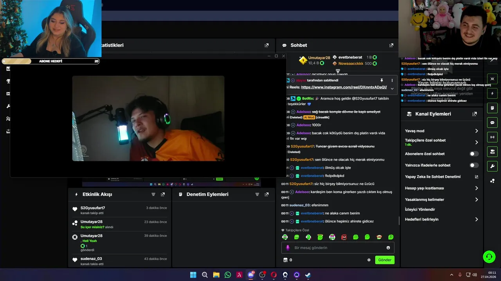This screenshot has width=501, height=281.
Task: Click S2Gyusufart7 follow event row
Action: [x=120, y=210]
